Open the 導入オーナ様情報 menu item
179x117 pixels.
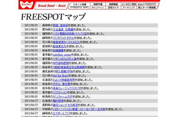147,8
